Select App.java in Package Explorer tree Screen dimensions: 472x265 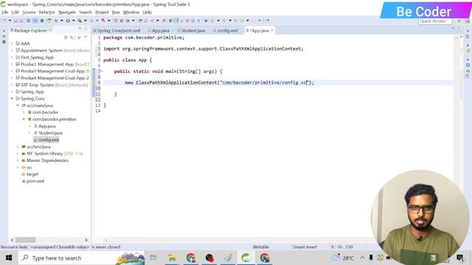click(x=46, y=126)
